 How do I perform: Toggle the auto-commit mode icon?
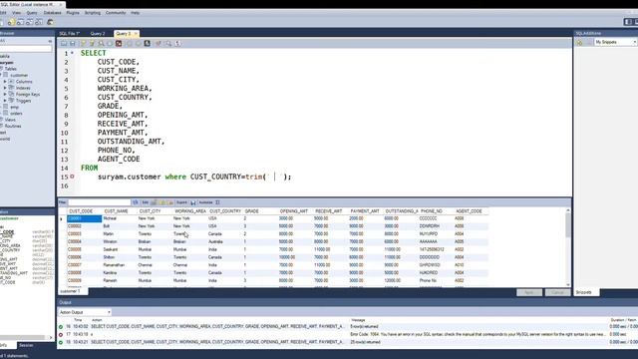(147, 43)
